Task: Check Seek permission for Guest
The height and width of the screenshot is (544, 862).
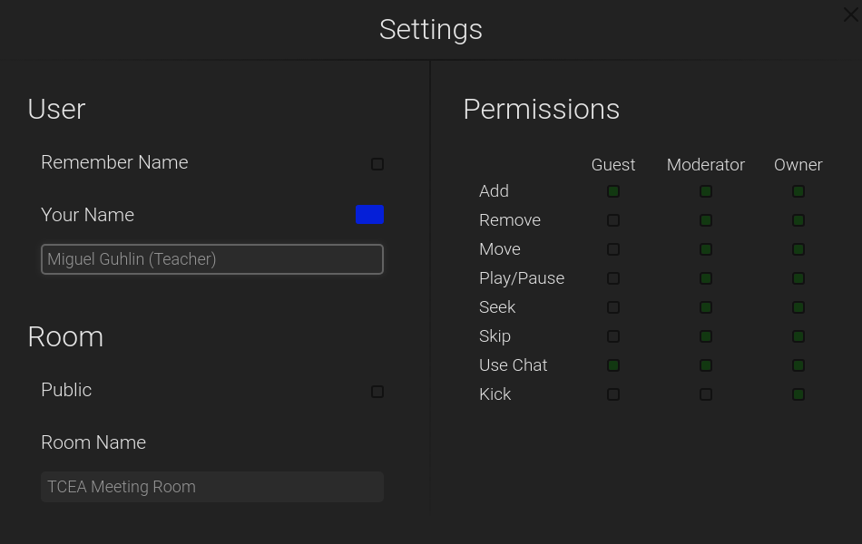Action: pos(613,307)
